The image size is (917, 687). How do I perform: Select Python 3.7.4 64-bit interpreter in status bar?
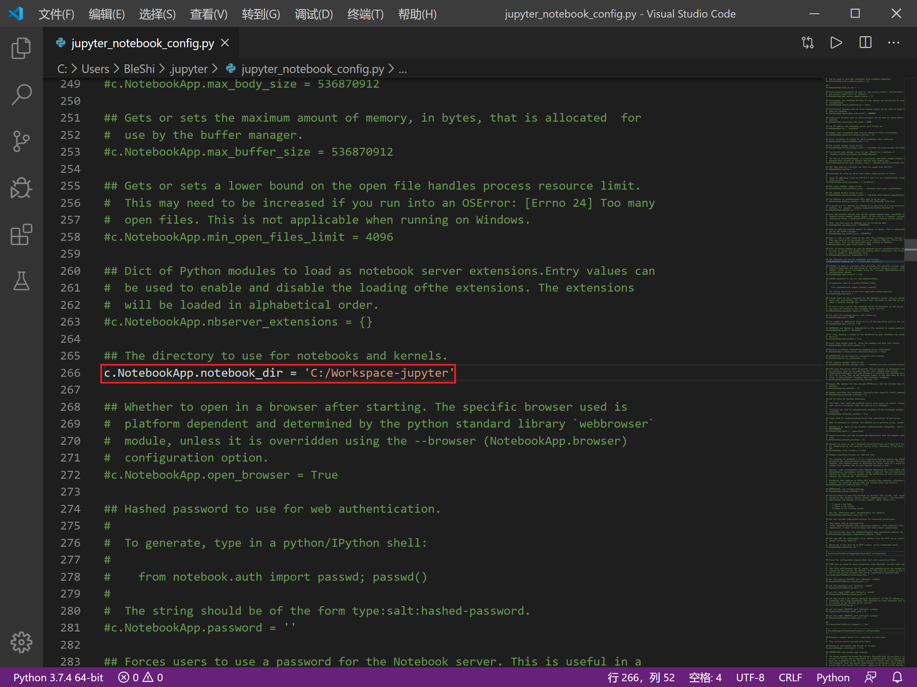[58, 677]
